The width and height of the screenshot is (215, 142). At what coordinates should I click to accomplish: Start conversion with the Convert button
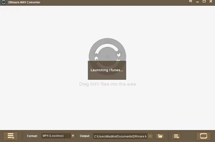coord(203,136)
